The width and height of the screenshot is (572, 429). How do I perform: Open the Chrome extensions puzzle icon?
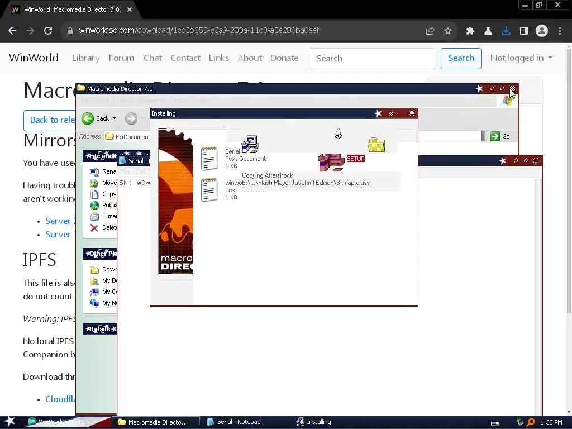pyautogui.click(x=470, y=31)
